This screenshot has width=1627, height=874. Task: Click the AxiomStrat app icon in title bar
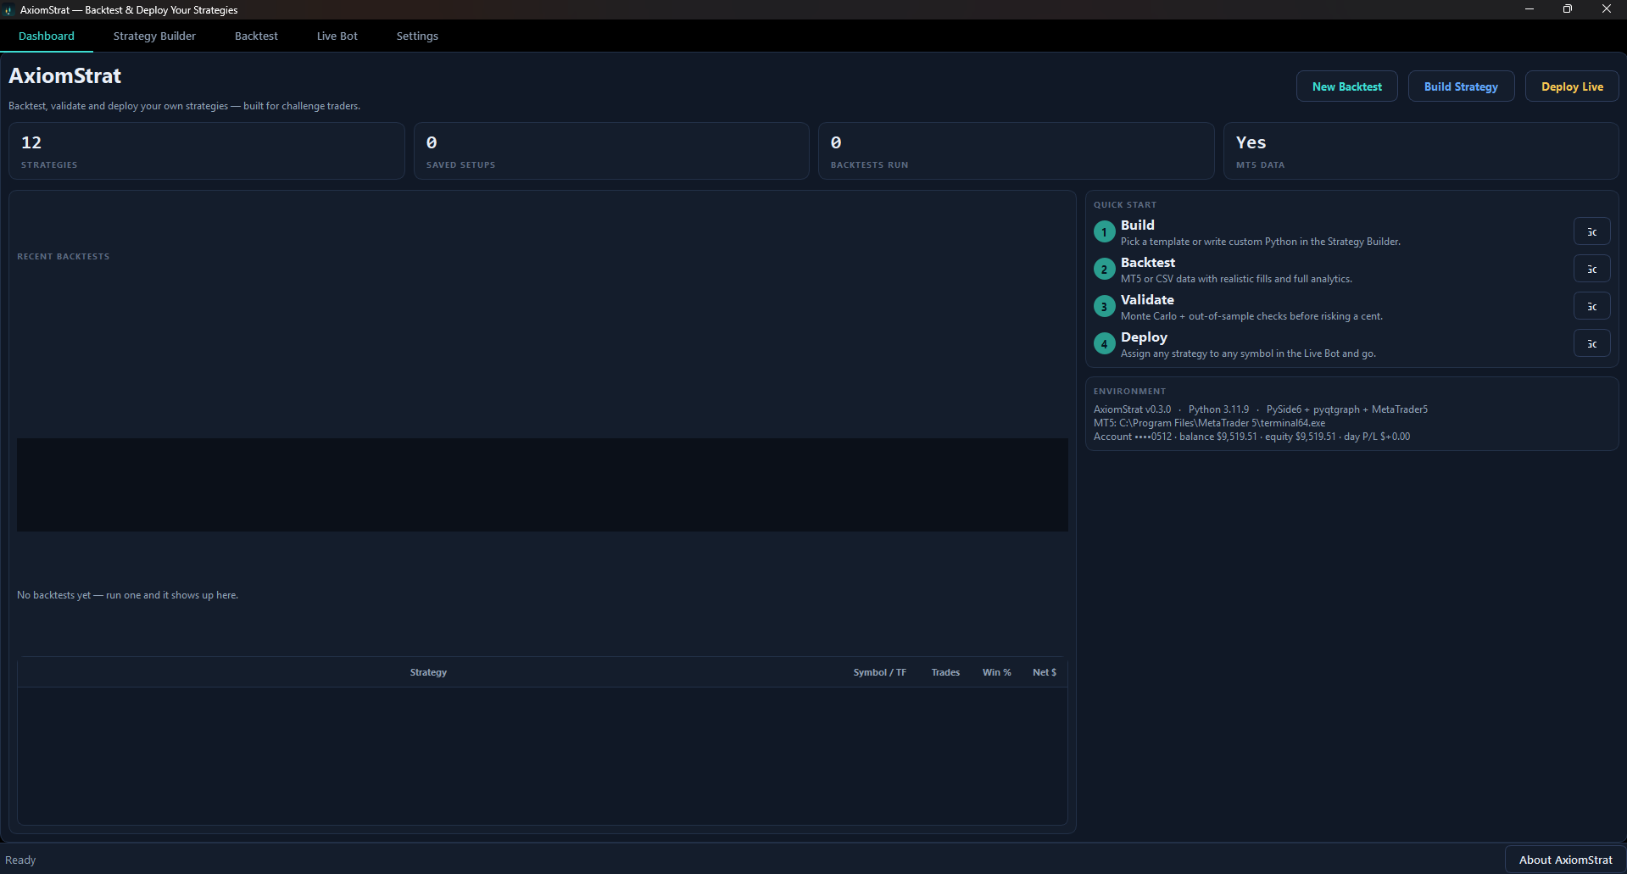pos(8,10)
